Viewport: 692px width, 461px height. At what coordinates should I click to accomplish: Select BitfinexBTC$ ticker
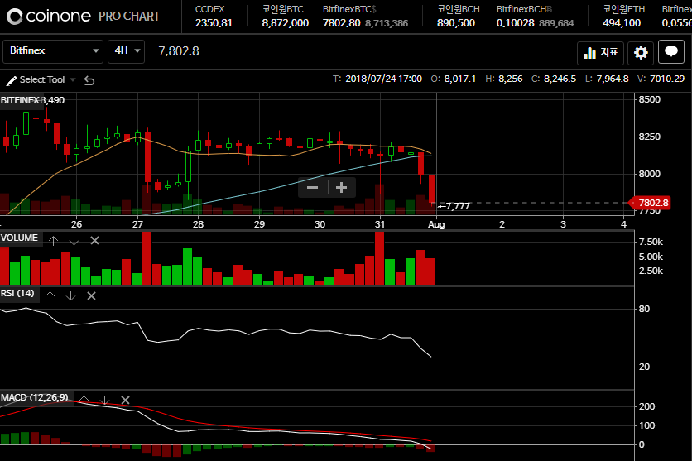pyautogui.click(x=365, y=17)
